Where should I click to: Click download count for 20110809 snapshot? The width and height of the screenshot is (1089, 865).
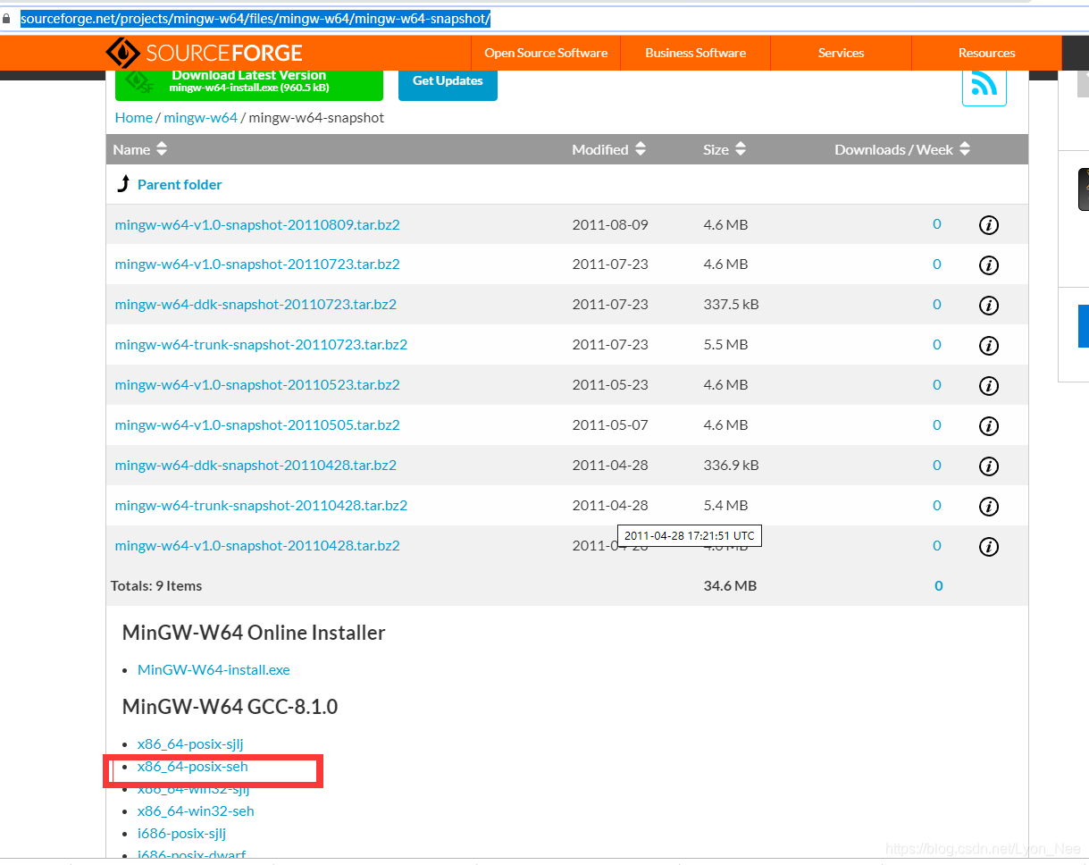pyautogui.click(x=937, y=224)
